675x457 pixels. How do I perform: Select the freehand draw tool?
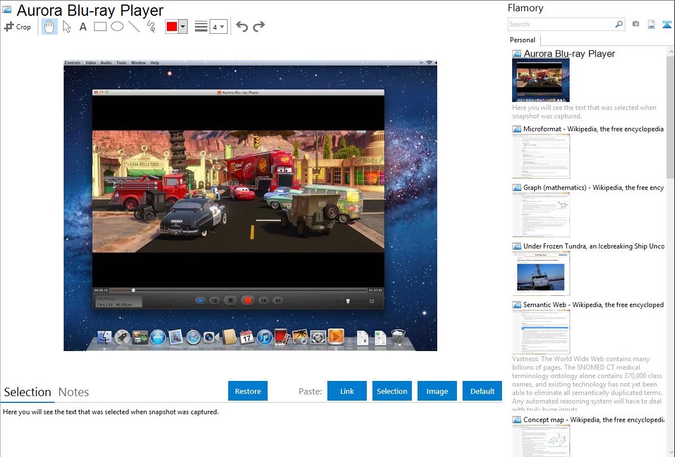coord(151,26)
